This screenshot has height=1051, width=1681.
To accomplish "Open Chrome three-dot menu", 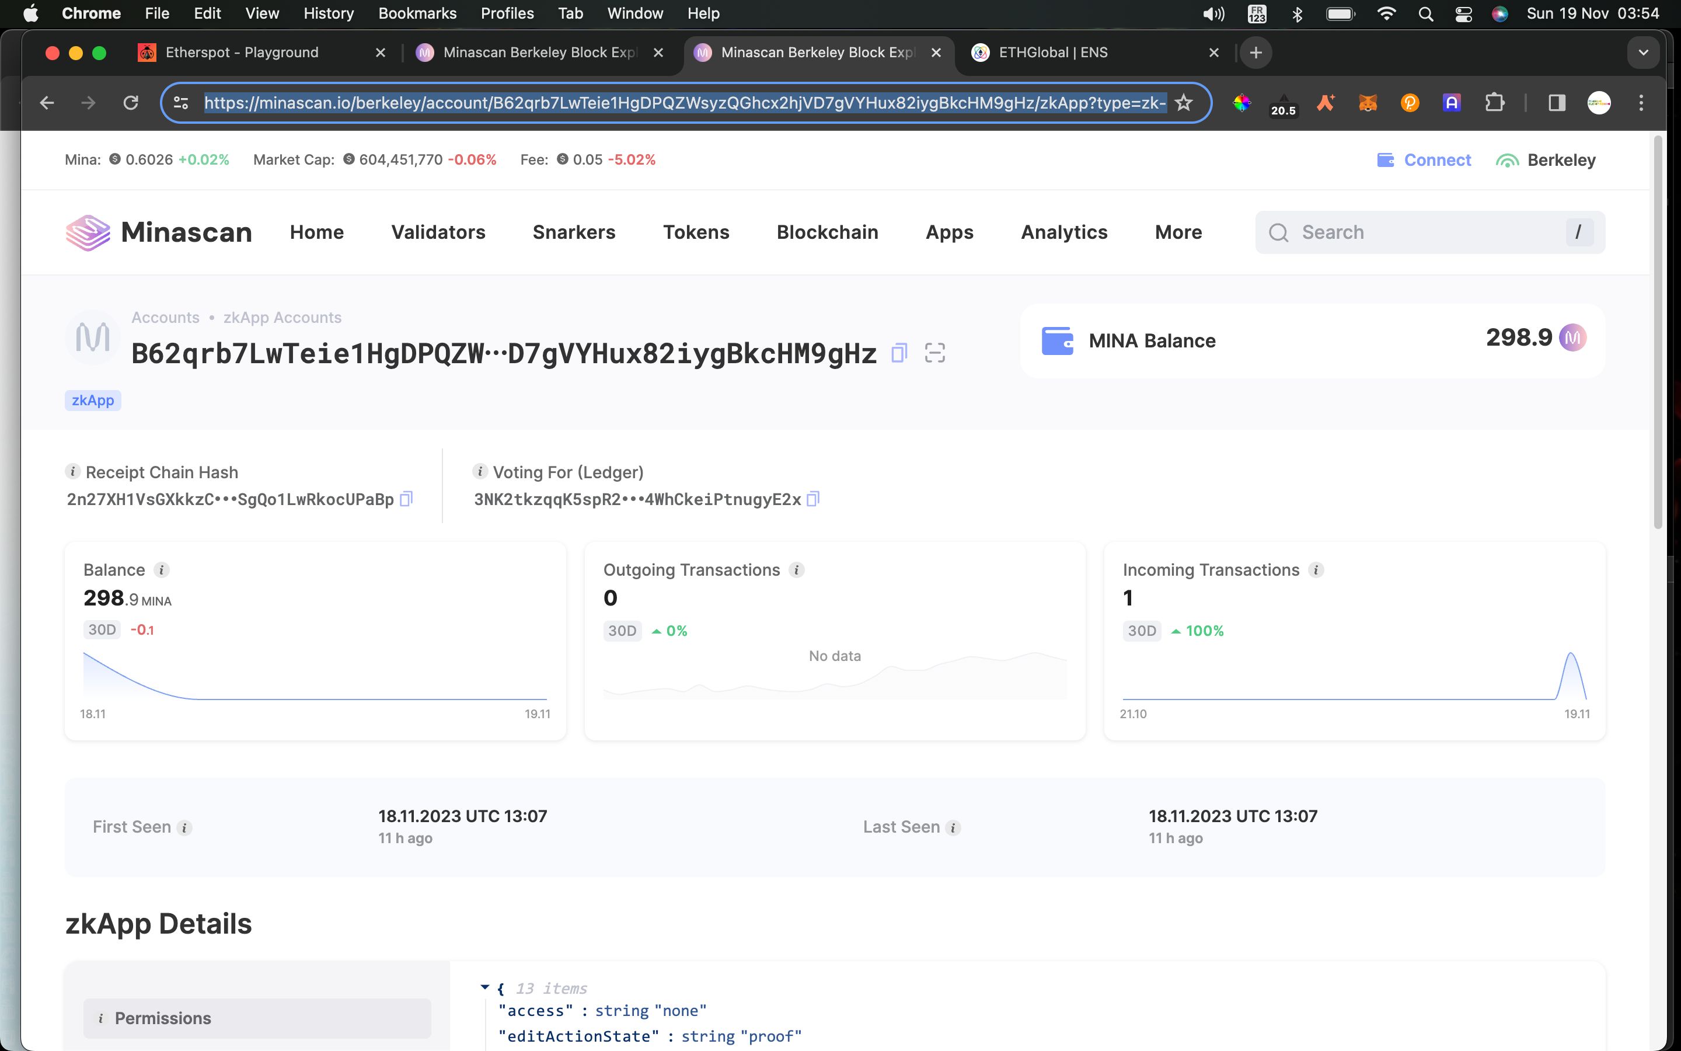I will tap(1641, 103).
